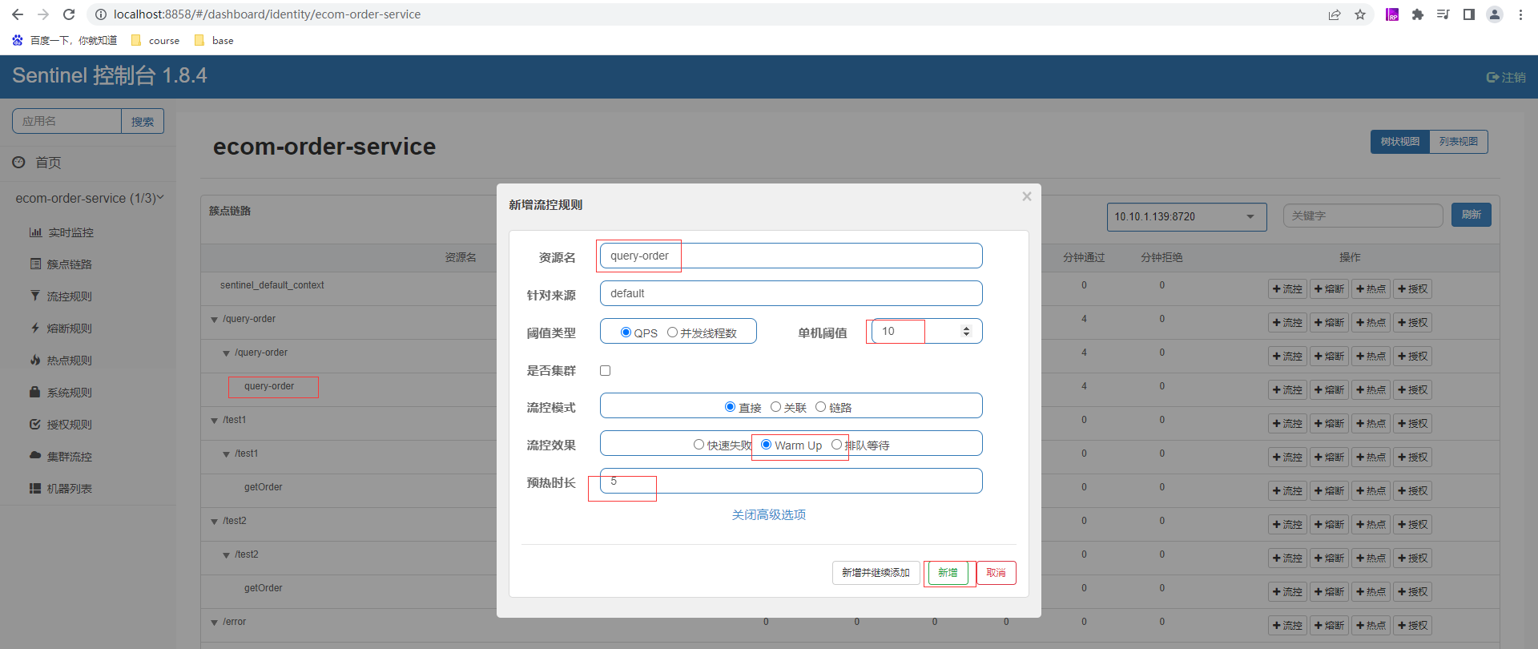Select 快速失败 flow effect

coord(699,445)
